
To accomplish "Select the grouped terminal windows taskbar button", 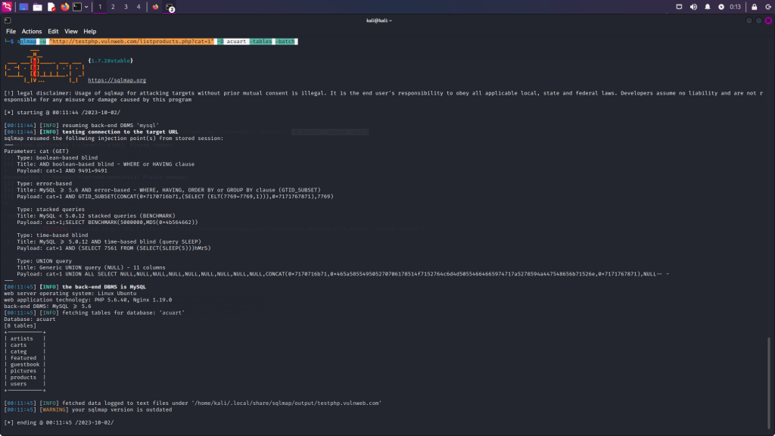I will click(x=170, y=7).
